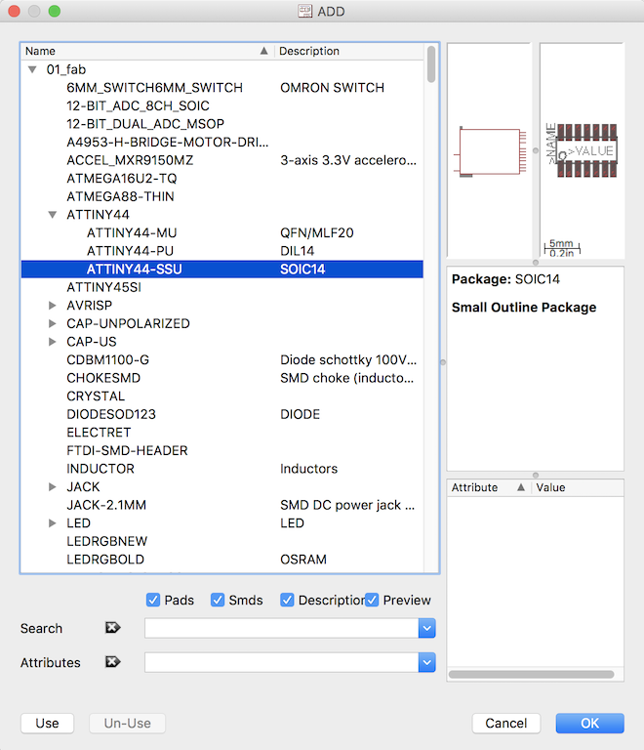Toggle the Description checkbox
The height and width of the screenshot is (750, 644).
pyautogui.click(x=287, y=600)
